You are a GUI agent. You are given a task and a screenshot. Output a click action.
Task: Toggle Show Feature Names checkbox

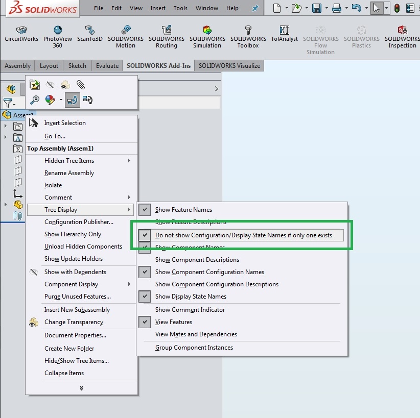click(145, 210)
